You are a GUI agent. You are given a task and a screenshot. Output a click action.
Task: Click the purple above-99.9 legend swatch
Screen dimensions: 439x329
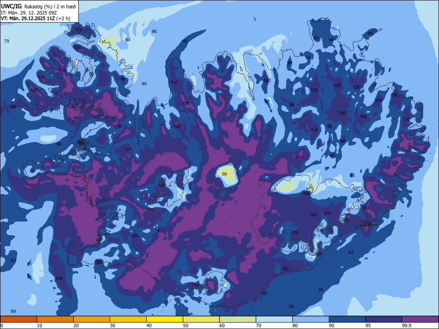coord(420,319)
